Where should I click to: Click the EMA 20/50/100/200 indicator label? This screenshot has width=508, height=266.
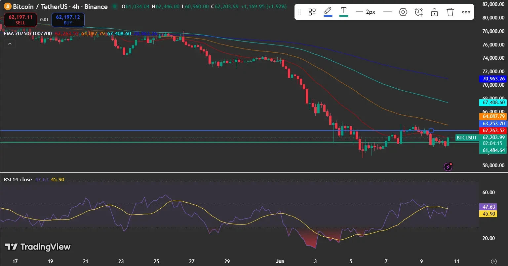(28, 33)
